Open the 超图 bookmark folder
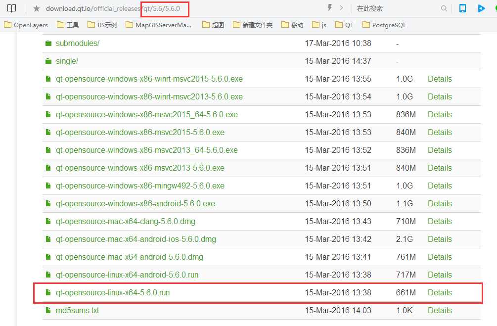This screenshot has width=497, height=326. coord(213,25)
